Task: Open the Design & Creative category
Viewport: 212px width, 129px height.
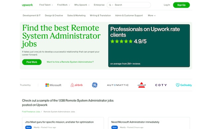Action: [x=54, y=16]
